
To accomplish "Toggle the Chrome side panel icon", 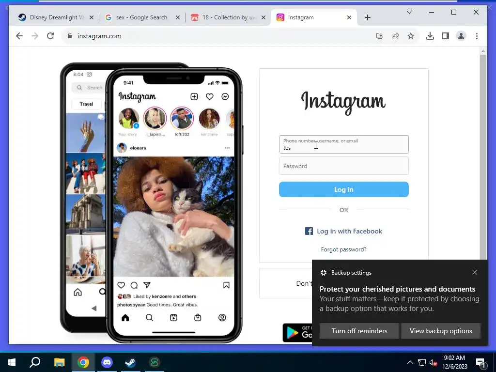I will 446,36.
